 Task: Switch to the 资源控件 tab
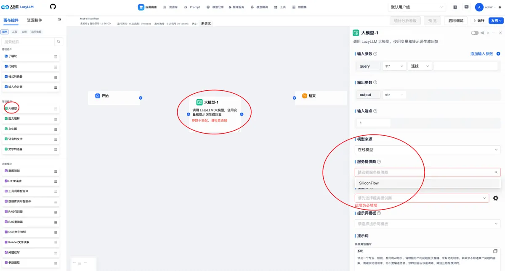pos(35,20)
